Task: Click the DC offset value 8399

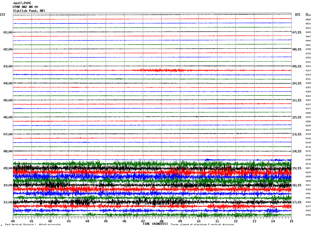Action: coord(308,49)
